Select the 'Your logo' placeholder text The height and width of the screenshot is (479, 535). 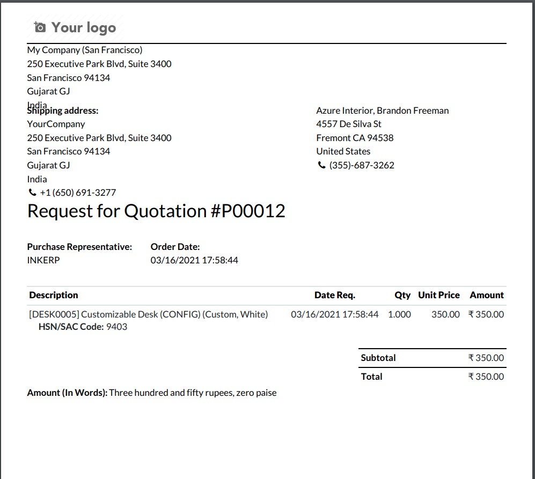click(x=84, y=28)
